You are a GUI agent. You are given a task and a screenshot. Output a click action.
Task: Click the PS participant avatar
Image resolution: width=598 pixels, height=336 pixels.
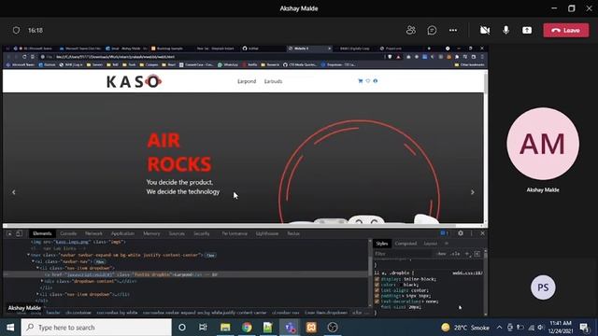[543, 287]
